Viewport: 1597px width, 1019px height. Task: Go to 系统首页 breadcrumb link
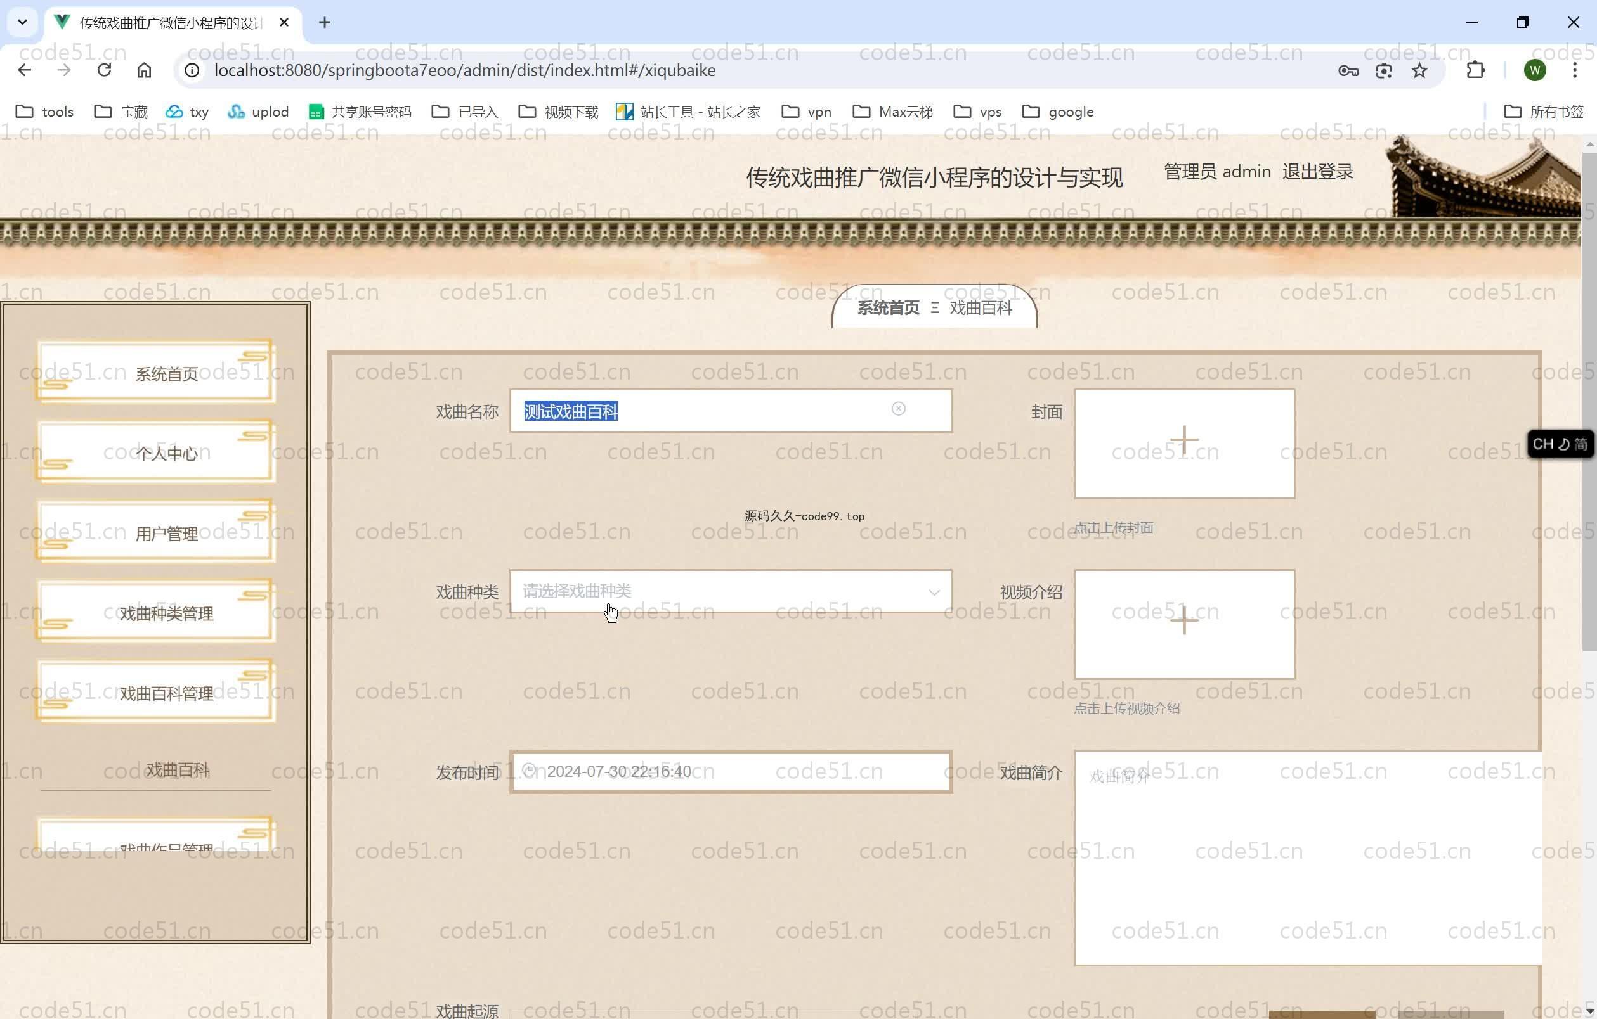point(888,308)
